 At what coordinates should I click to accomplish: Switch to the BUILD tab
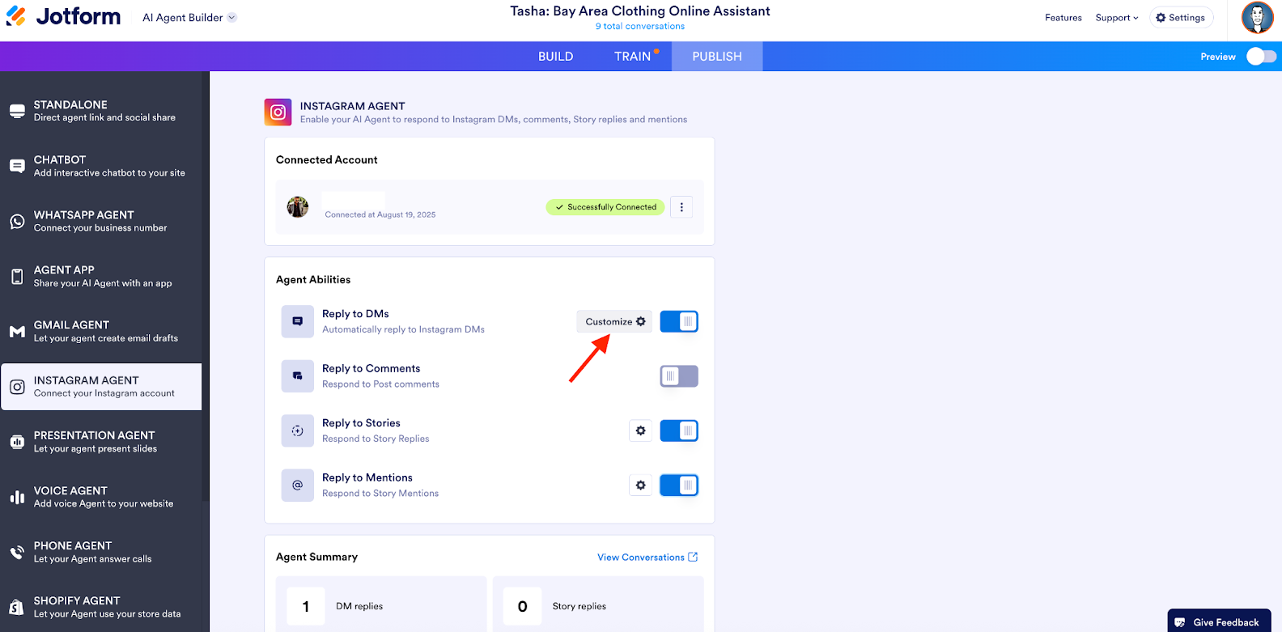[x=556, y=57]
